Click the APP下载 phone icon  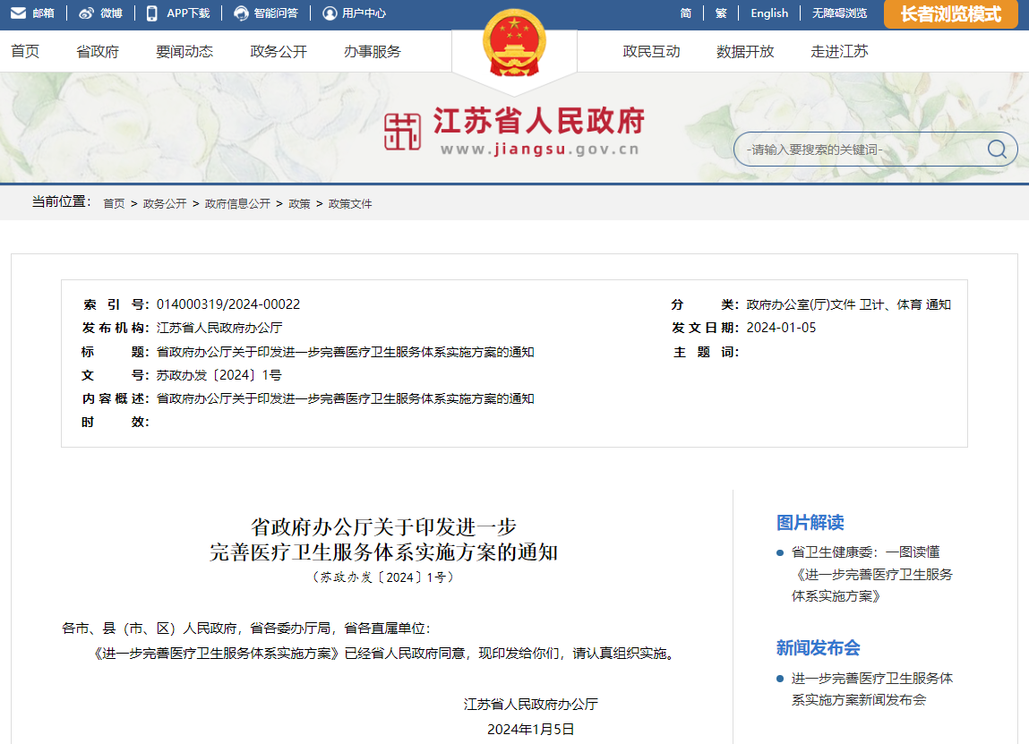coord(151,13)
